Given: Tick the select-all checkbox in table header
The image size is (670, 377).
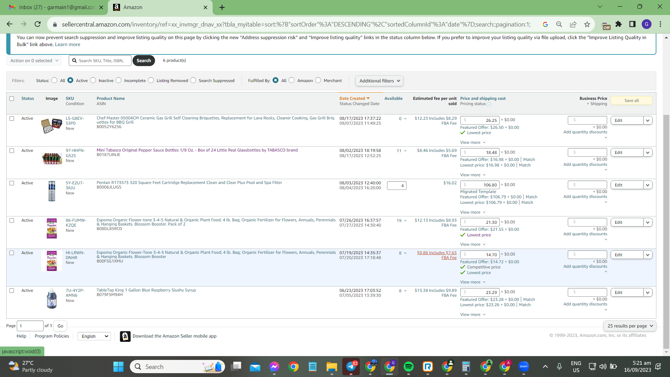Looking at the screenshot, I should click(12, 99).
